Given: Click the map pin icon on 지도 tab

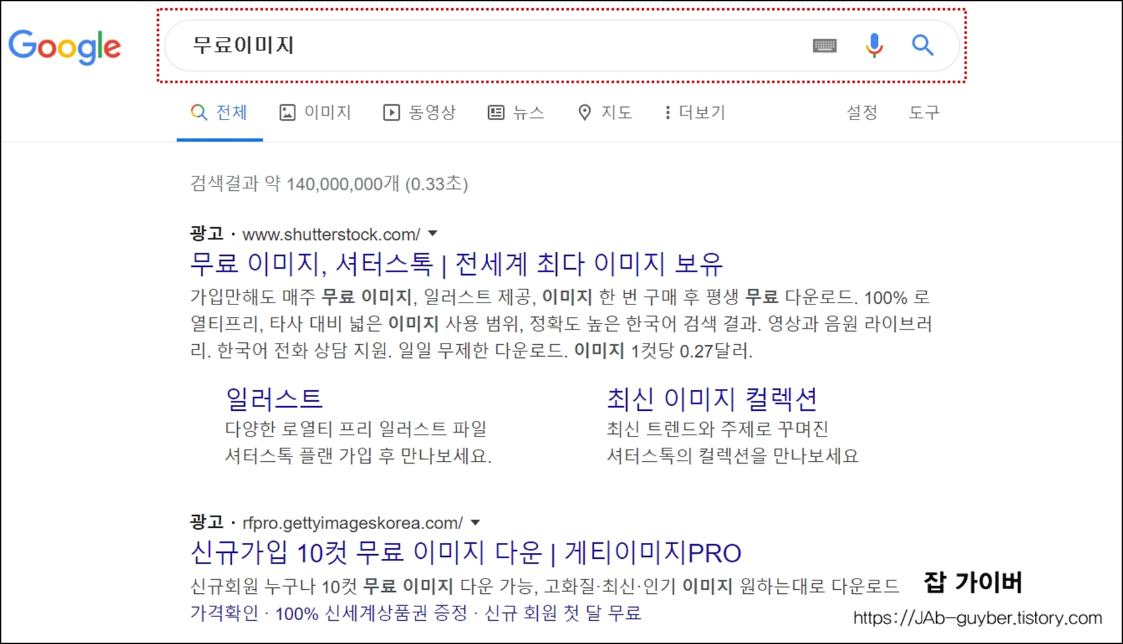Looking at the screenshot, I should pos(585,113).
